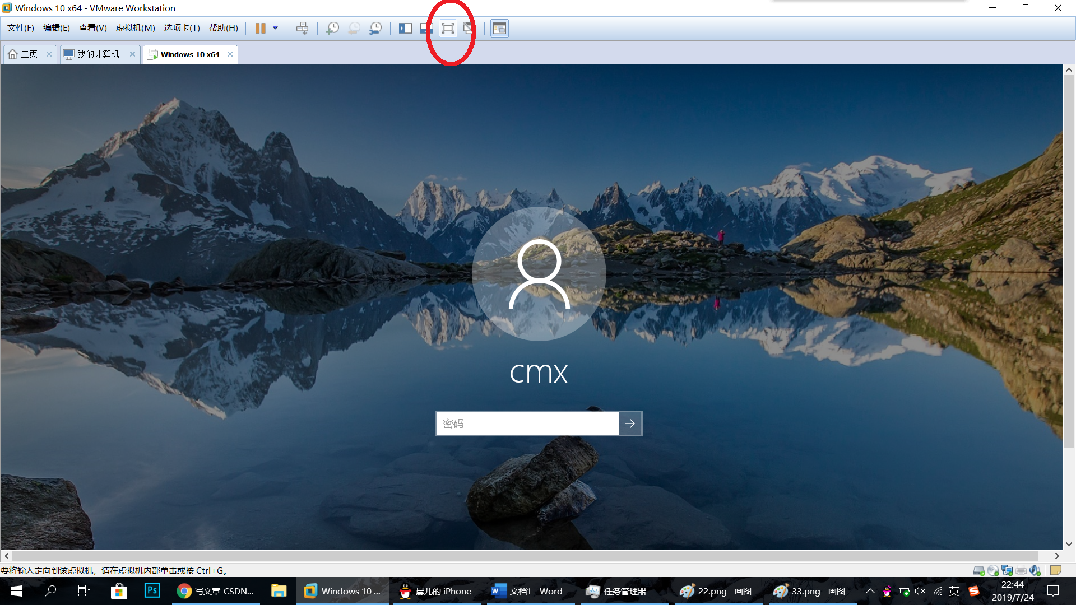Open Photoshop from the taskbar
This screenshot has height=605, width=1076.
coord(152,591)
